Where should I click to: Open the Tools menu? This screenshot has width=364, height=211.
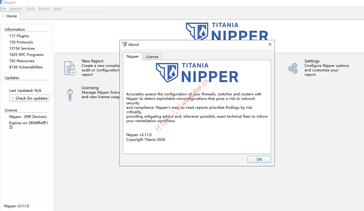(x=30, y=8)
